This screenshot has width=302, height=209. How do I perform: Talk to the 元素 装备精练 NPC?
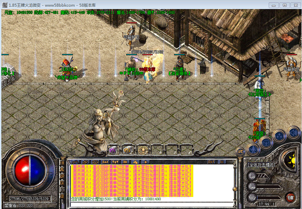coord(180,68)
